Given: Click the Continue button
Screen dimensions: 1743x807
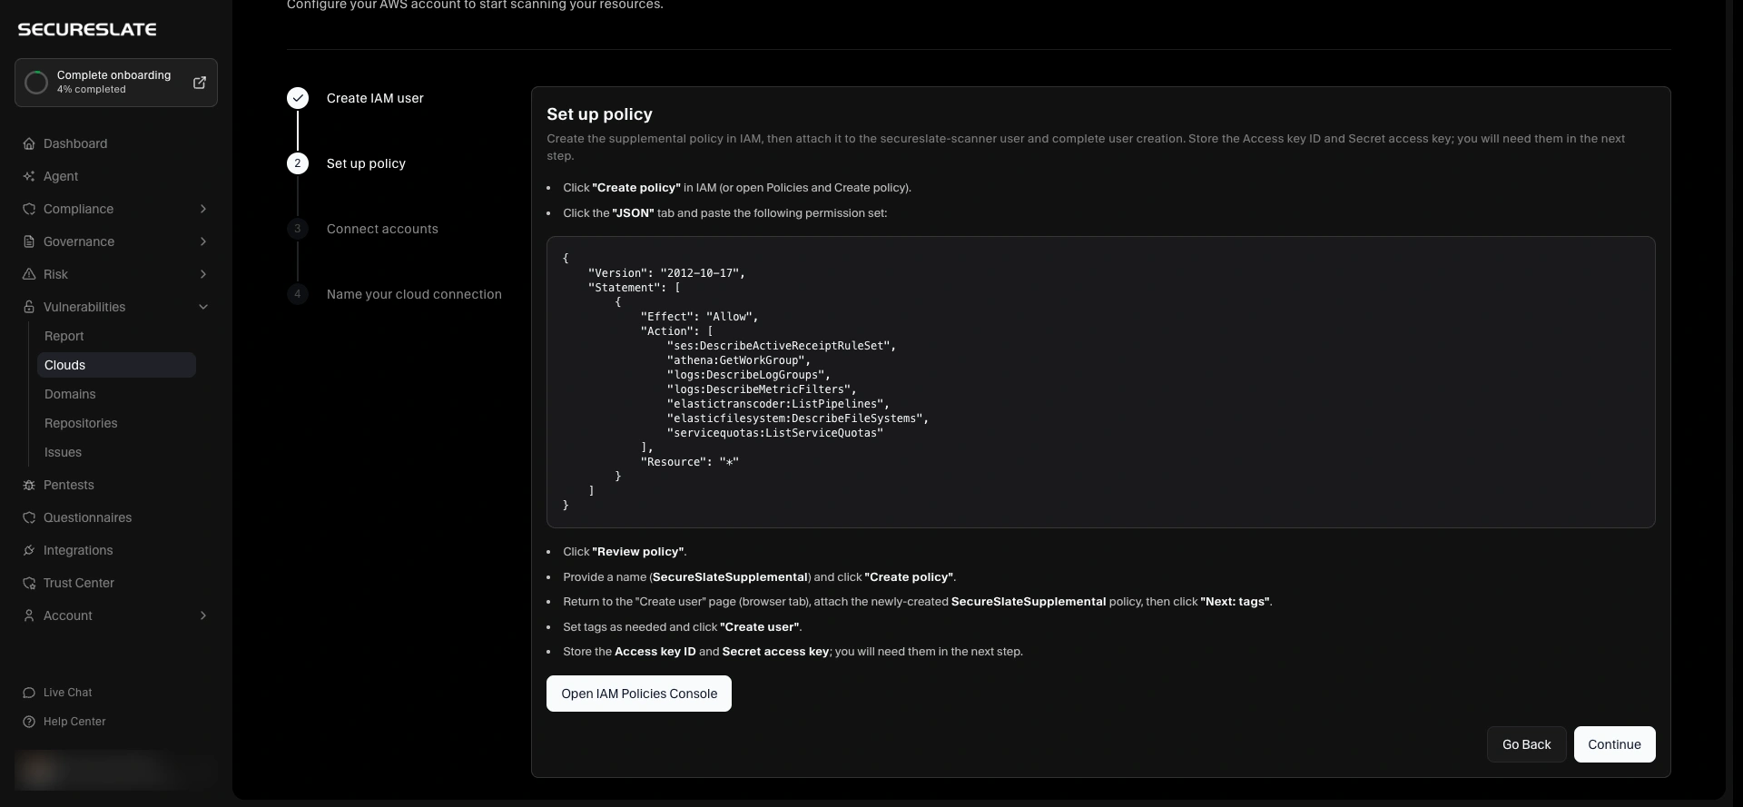Looking at the screenshot, I should point(1614,744).
